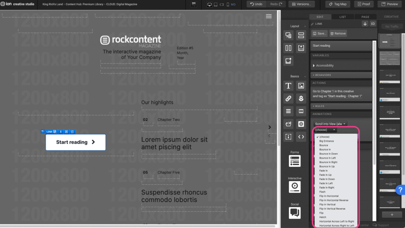Select the MD breakpoint toggle

pos(233,4)
